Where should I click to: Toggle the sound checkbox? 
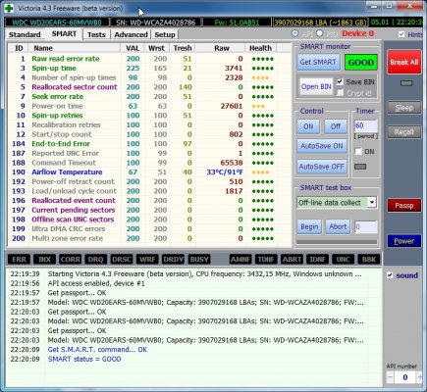point(390,275)
